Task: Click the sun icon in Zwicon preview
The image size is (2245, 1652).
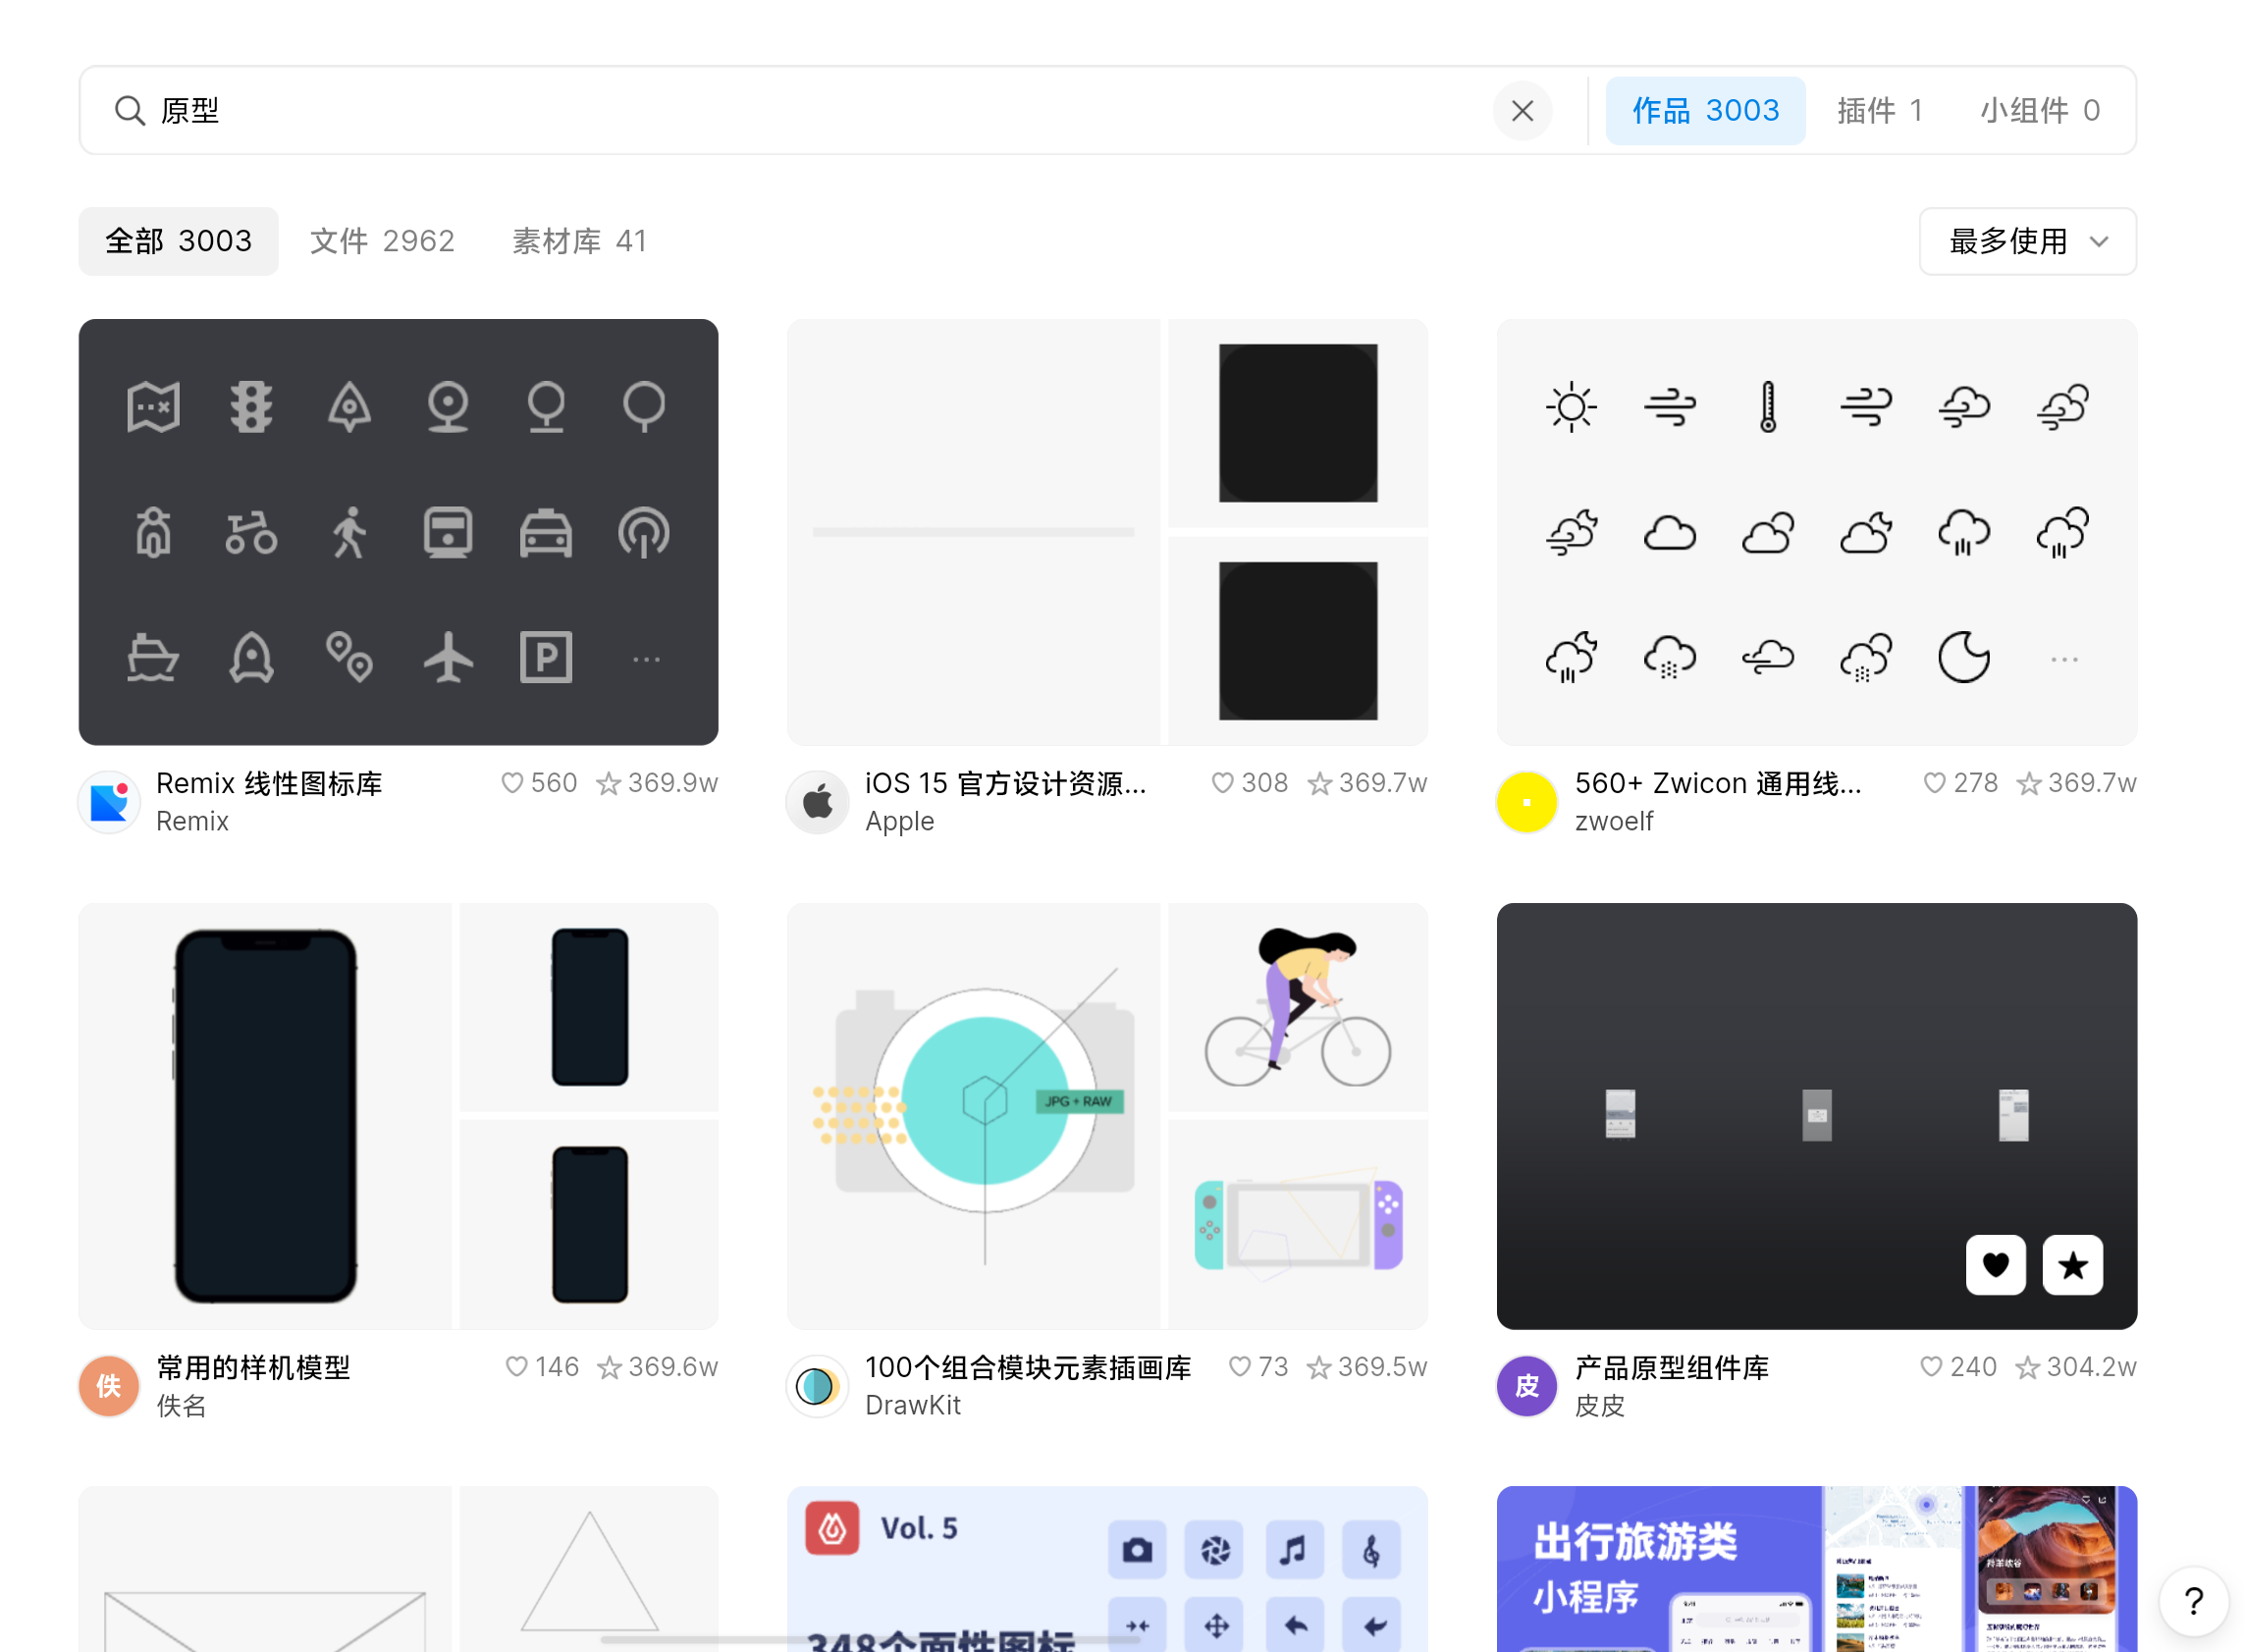Action: (1571, 406)
